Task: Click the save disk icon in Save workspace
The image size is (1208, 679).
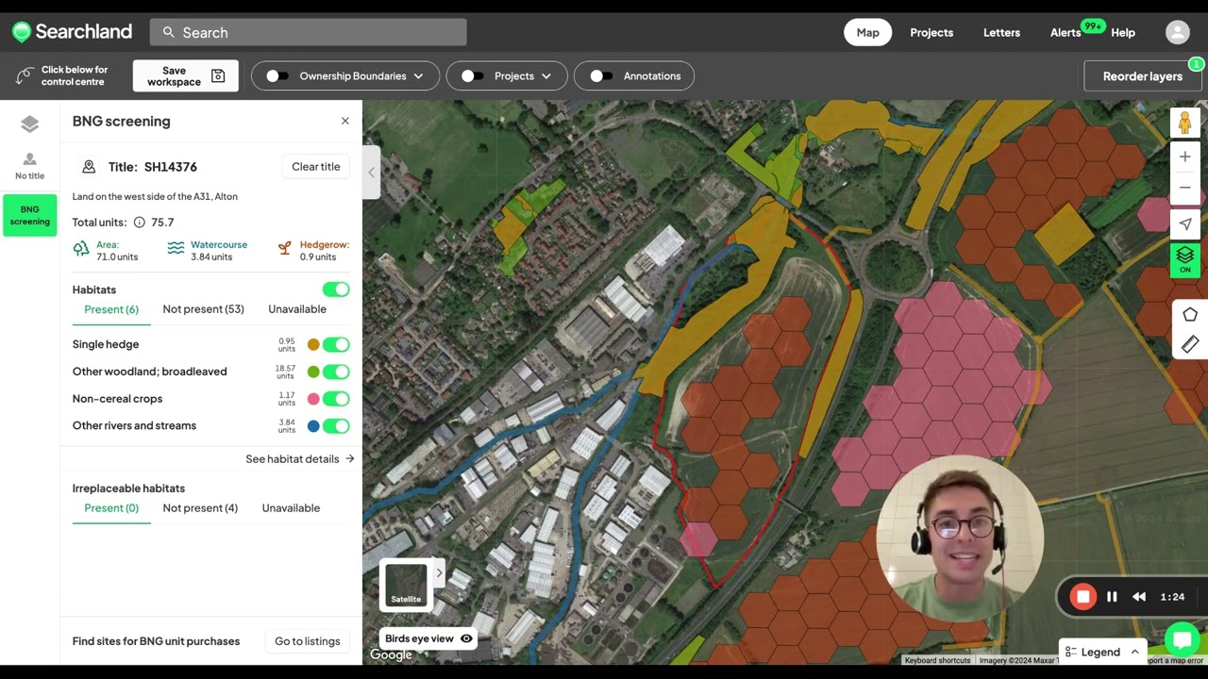Action: coord(218,76)
